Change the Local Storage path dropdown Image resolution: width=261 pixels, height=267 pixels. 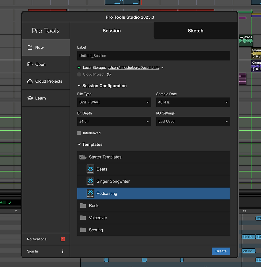(163, 67)
